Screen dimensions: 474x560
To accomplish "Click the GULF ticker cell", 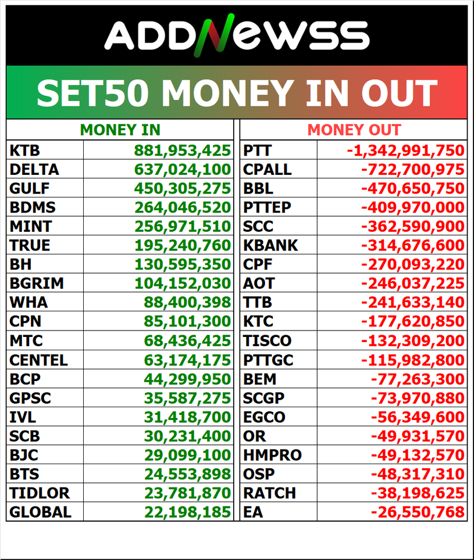I will pyautogui.click(x=30, y=188).
